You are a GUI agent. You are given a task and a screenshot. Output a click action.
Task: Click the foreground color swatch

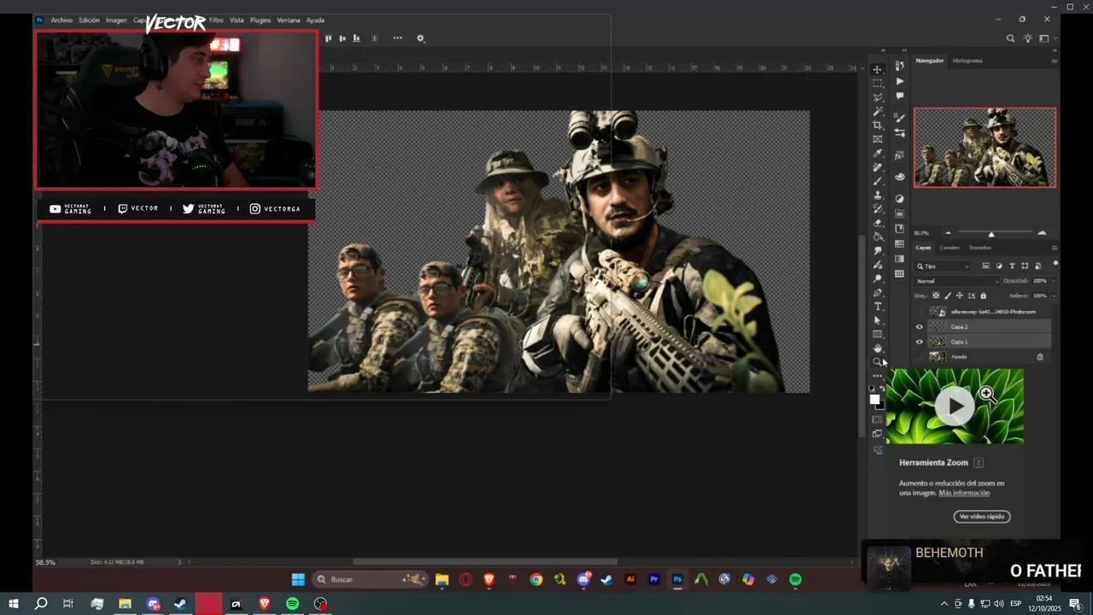tap(874, 399)
